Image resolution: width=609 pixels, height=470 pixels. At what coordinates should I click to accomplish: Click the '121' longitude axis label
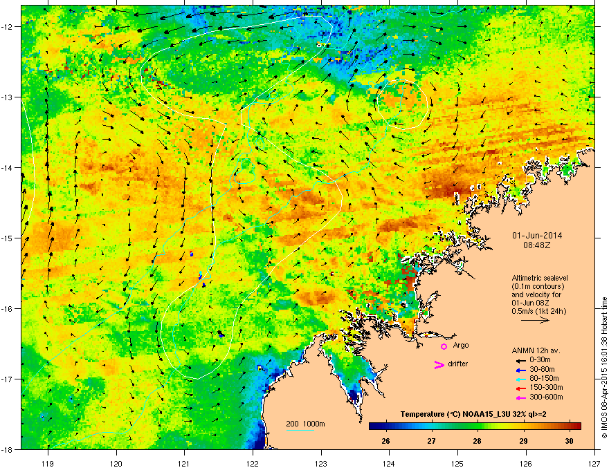[184, 463]
